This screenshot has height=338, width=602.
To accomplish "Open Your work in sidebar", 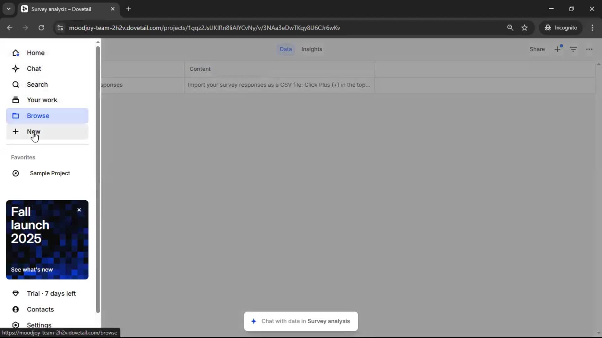I will 42,100.
